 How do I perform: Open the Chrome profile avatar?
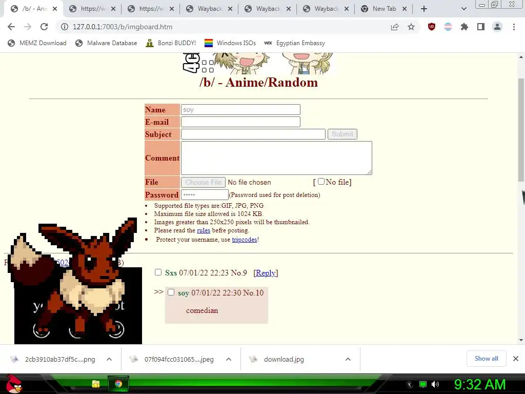[x=497, y=27]
